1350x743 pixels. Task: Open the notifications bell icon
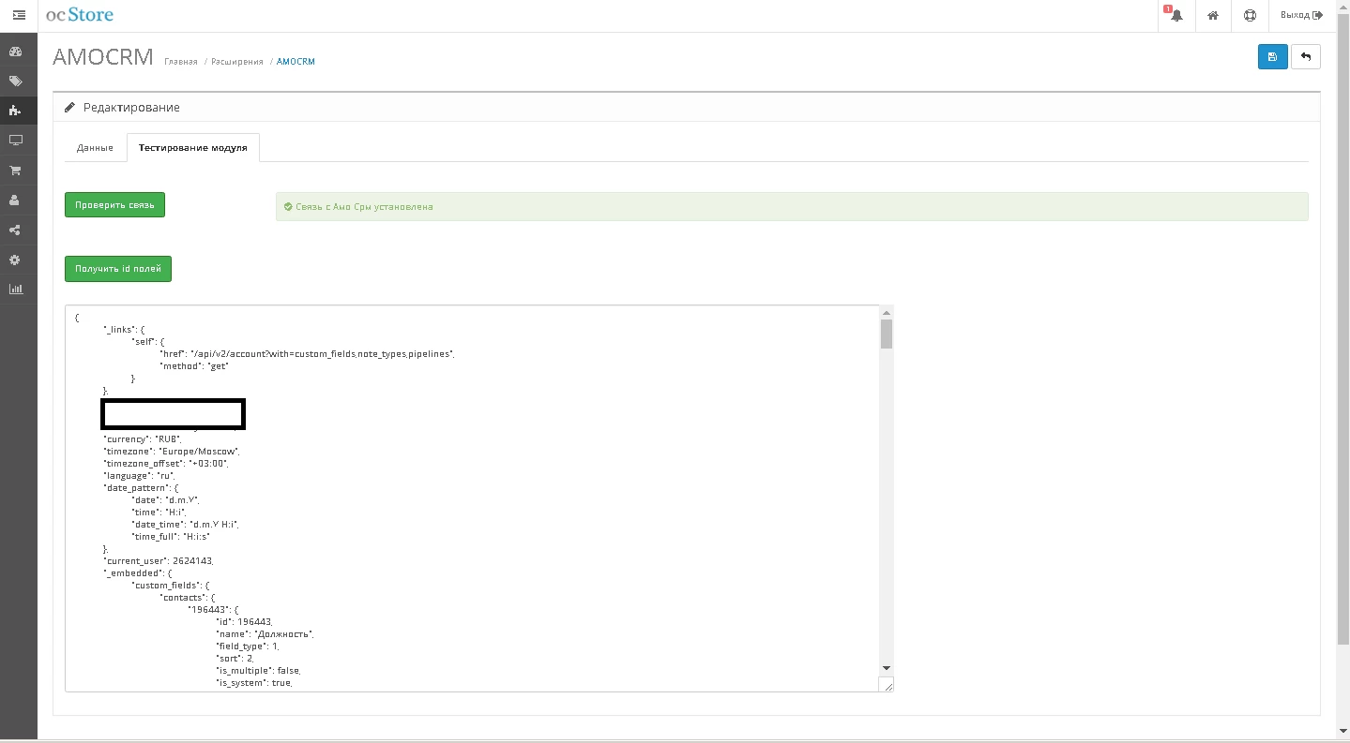coord(1176,15)
